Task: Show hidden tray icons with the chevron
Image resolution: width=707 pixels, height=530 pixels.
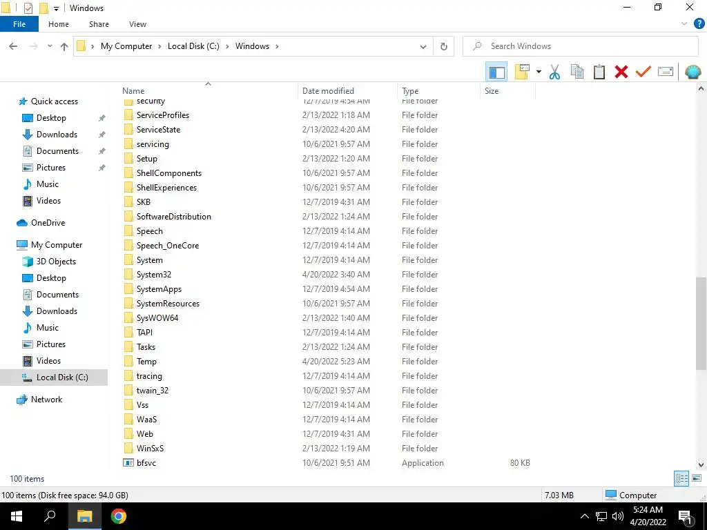Action: (584, 516)
